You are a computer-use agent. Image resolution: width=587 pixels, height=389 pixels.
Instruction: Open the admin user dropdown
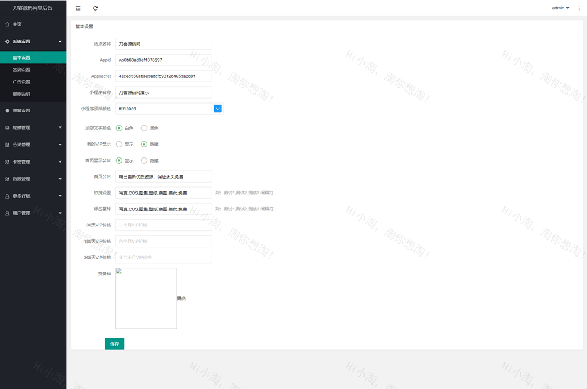click(x=560, y=8)
